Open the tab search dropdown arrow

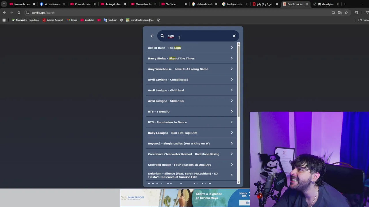coord(4,4)
